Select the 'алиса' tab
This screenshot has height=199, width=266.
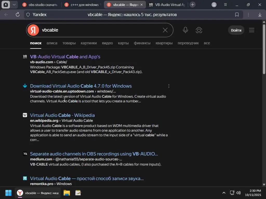click(52, 43)
